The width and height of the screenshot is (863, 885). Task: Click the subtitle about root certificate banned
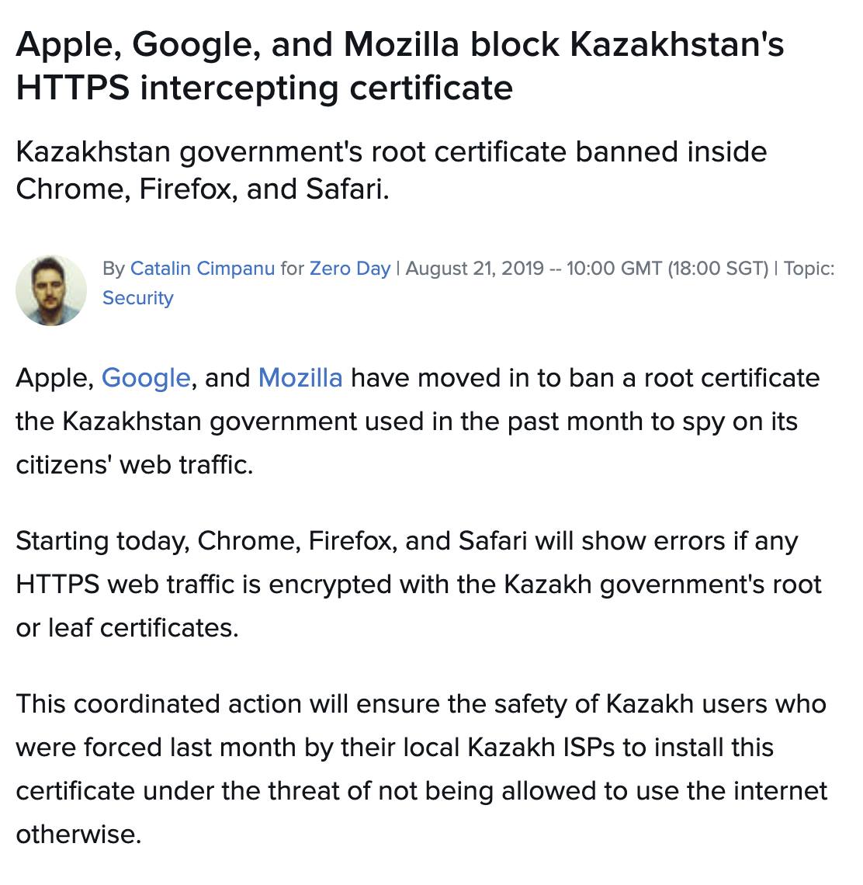391,171
